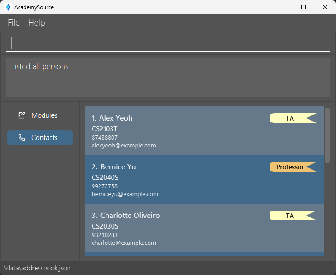Viewport: 336px width, 275px height.
Task: Click the Modules notebook icon in sidebar
Action: pos(21,115)
